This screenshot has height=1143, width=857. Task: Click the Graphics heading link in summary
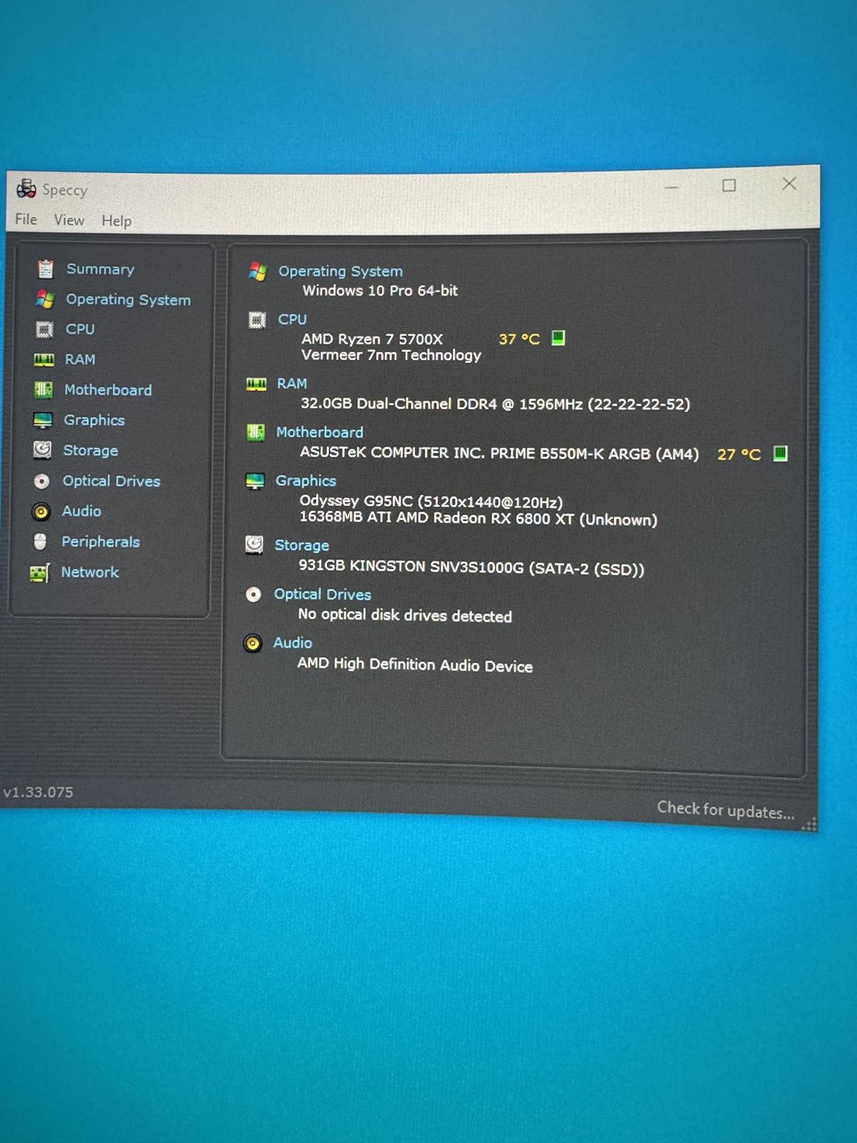click(x=306, y=481)
